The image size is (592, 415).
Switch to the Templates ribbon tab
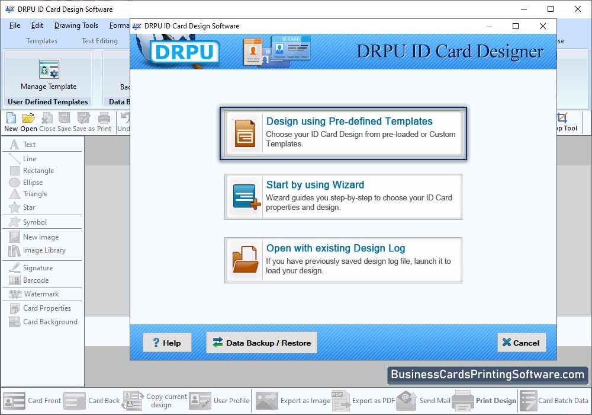pos(41,41)
